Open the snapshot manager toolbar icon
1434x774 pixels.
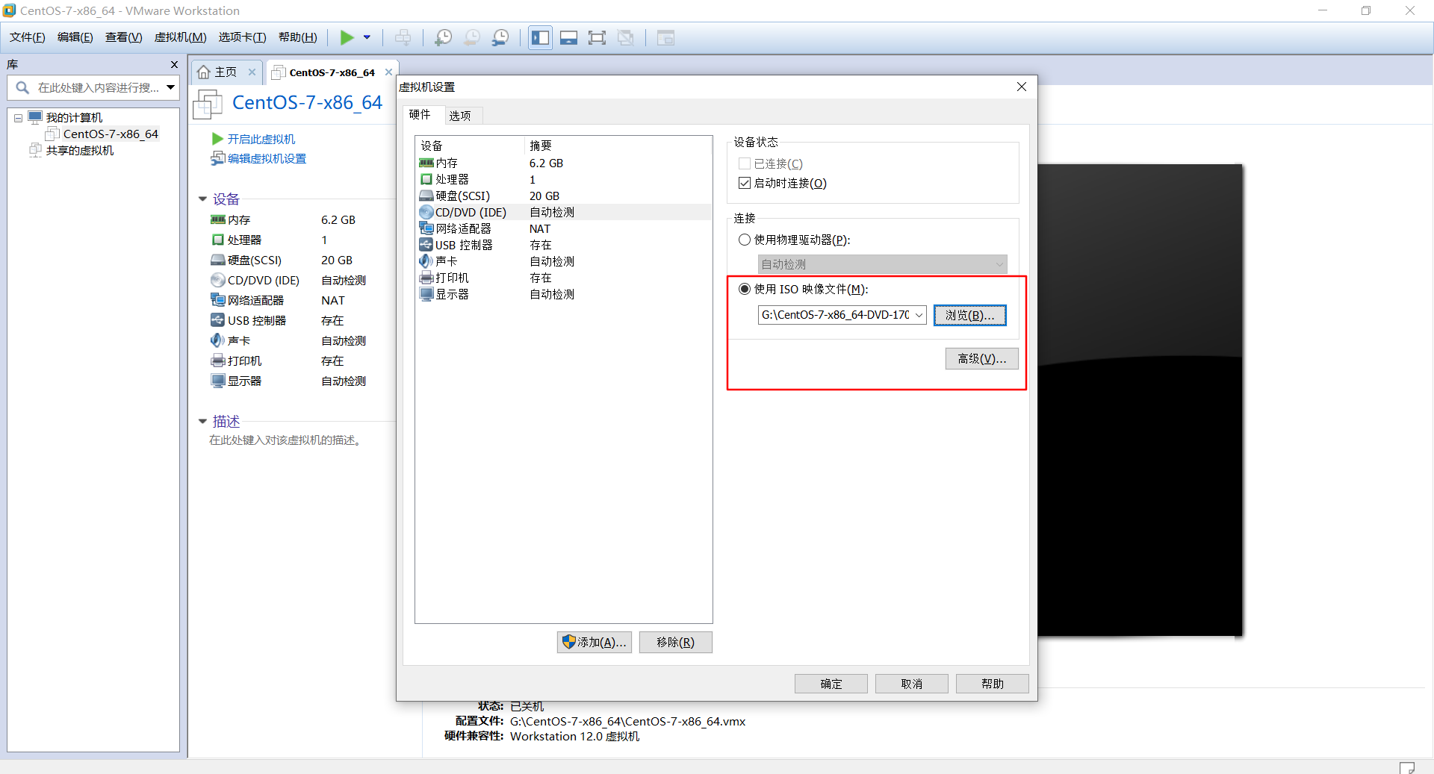point(500,37)
